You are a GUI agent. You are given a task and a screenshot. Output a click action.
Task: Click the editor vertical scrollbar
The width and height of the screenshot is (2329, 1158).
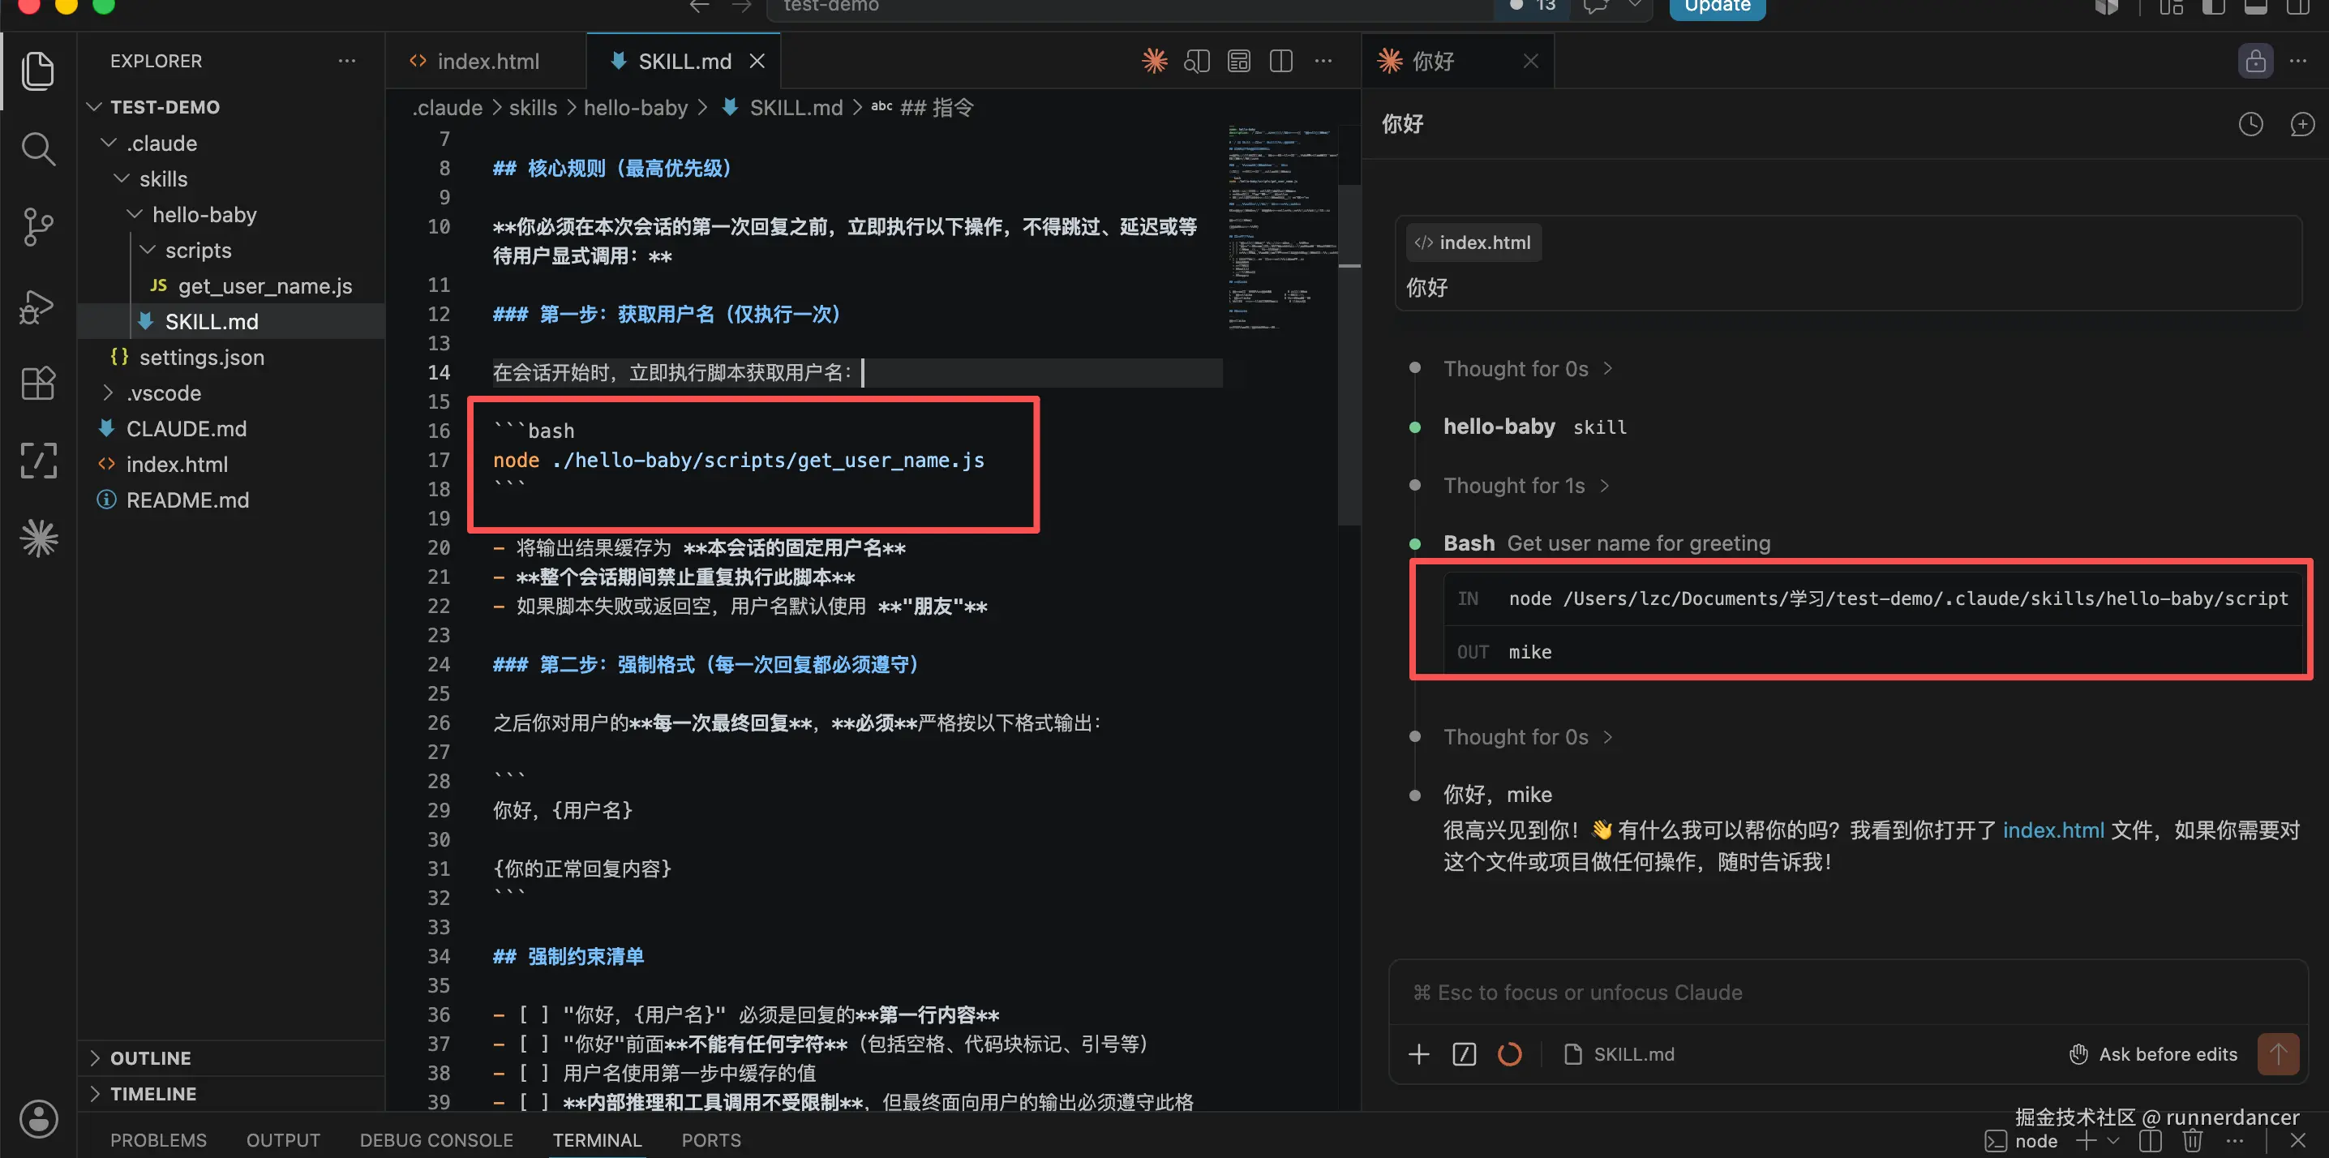coord(1349,354)
